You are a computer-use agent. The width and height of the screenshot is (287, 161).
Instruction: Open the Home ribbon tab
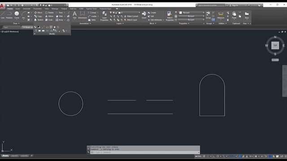coord(10,8)
